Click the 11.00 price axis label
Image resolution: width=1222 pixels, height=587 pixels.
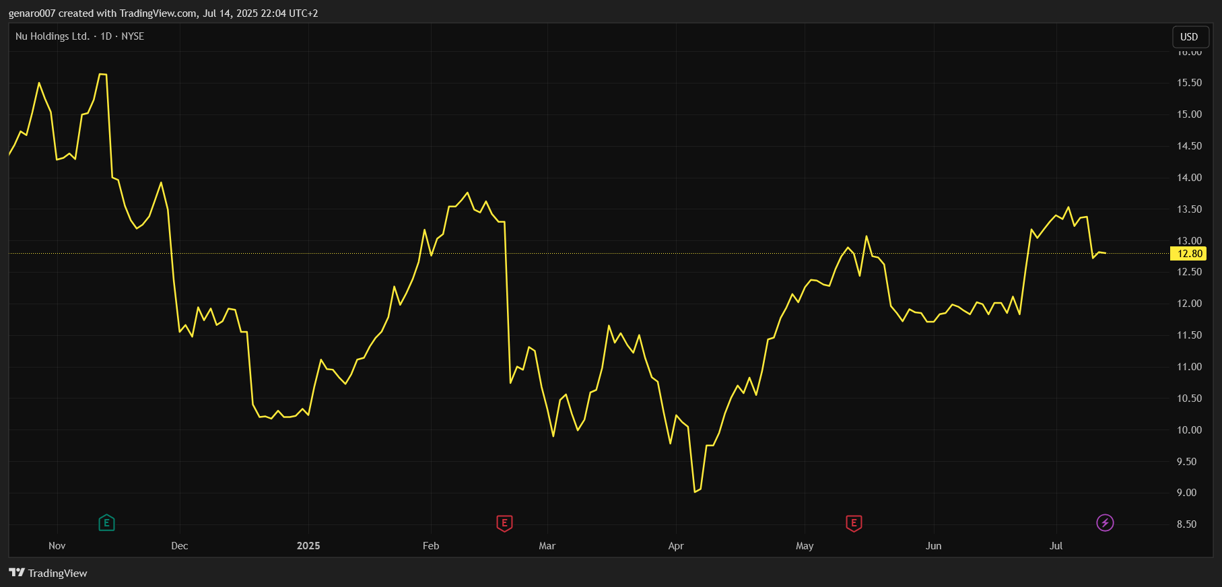1189,367
